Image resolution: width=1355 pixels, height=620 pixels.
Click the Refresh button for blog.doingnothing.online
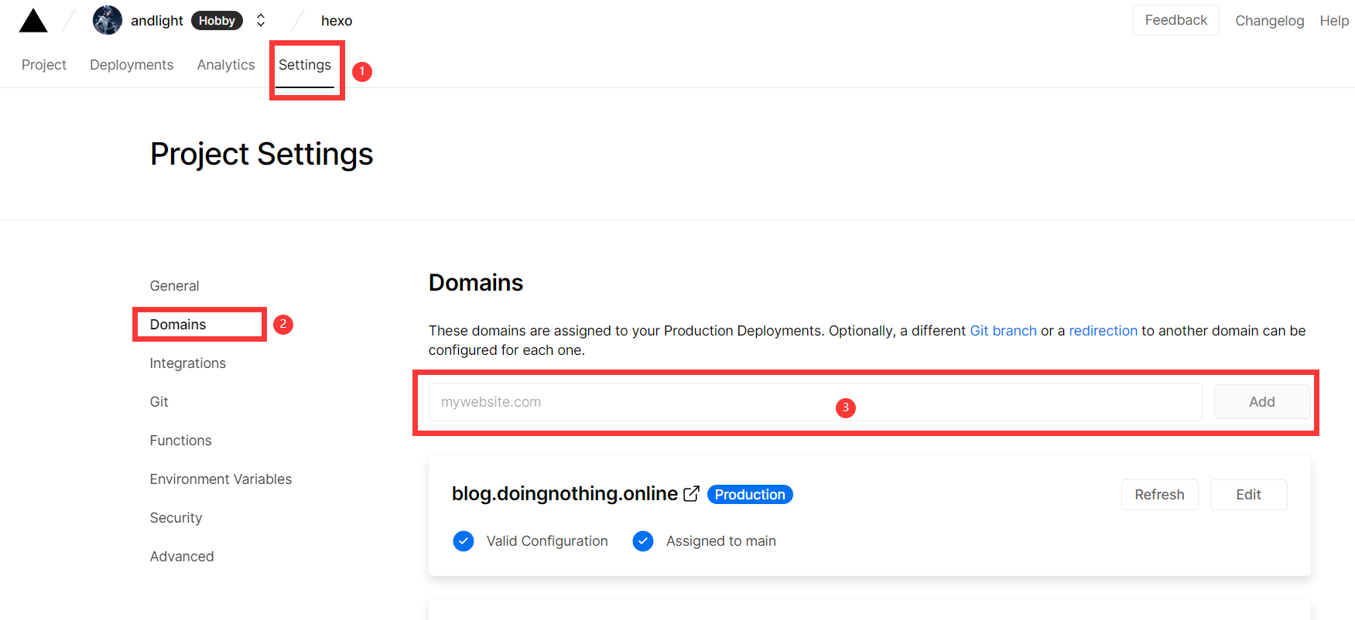click(x=1159, y=495)
